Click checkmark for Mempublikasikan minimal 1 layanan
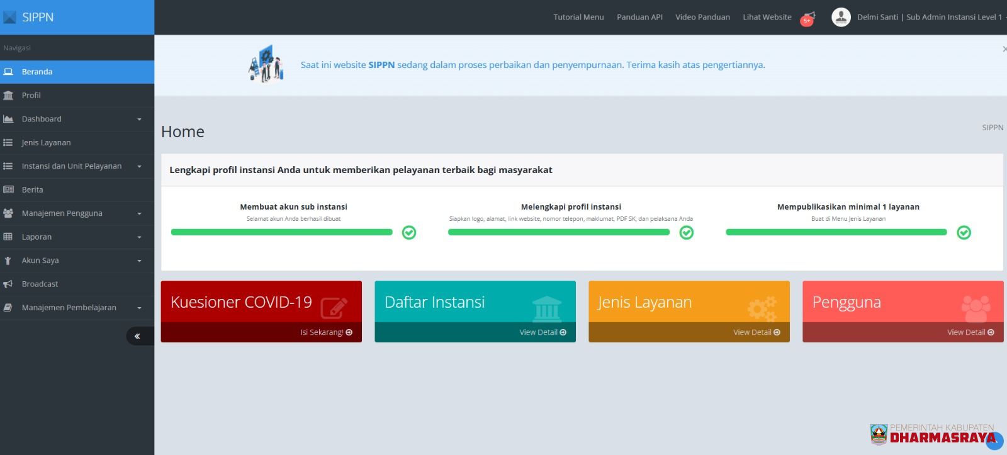Viewport: 1007px width, 455px height. (x=964, y=233)
